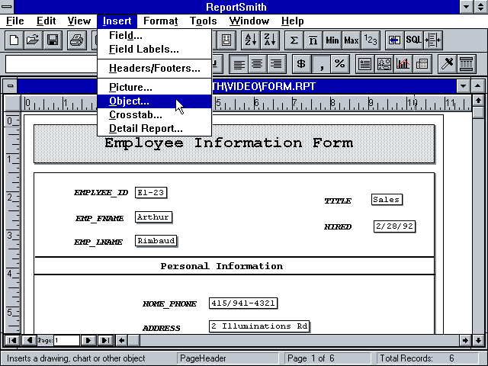The image size is (488, 366).
Task: Choose Field... from Insert menu
Action: click(155, 36)
